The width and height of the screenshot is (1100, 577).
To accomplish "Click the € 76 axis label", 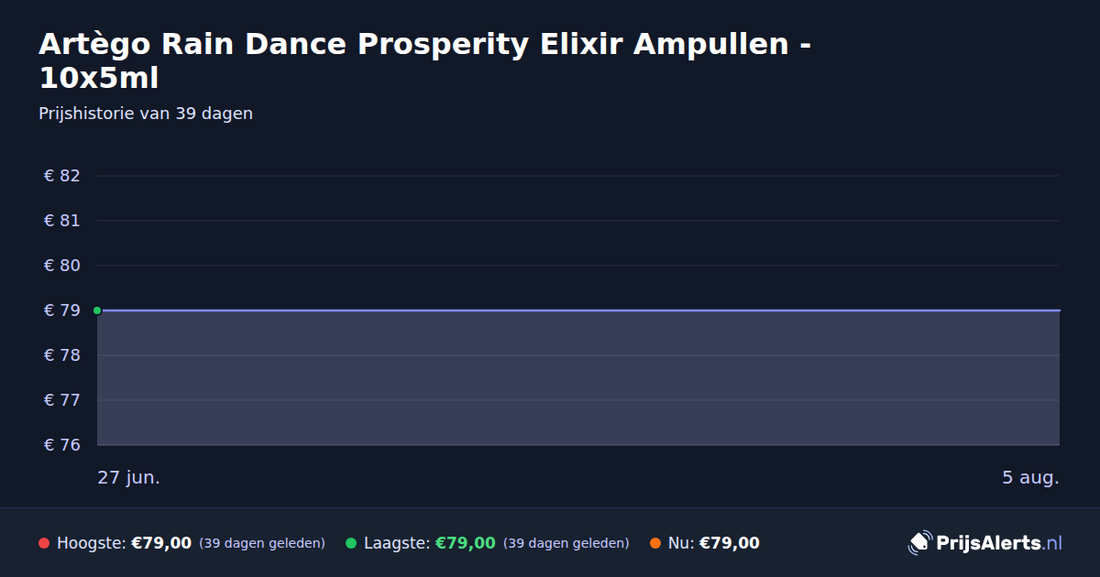I will pos(62,445).
